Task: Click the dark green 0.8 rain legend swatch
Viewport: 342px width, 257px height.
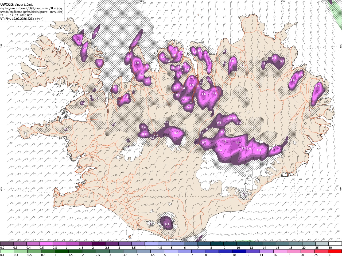Action: (x=48, y=251)
